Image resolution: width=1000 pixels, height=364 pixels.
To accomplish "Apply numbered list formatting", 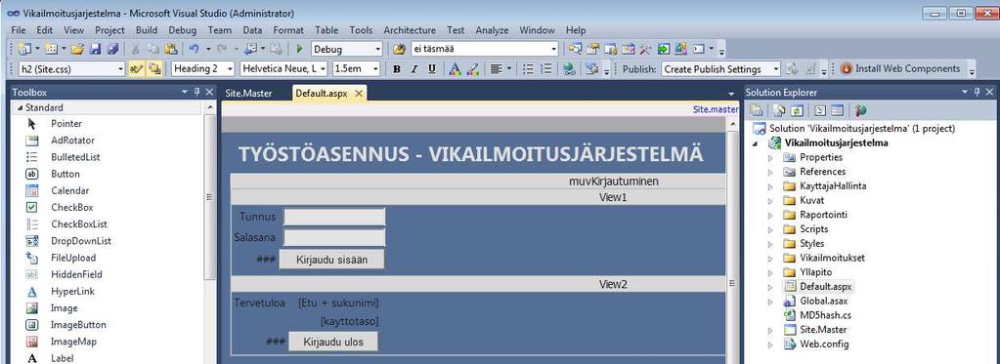I will [x=546, y=68].
